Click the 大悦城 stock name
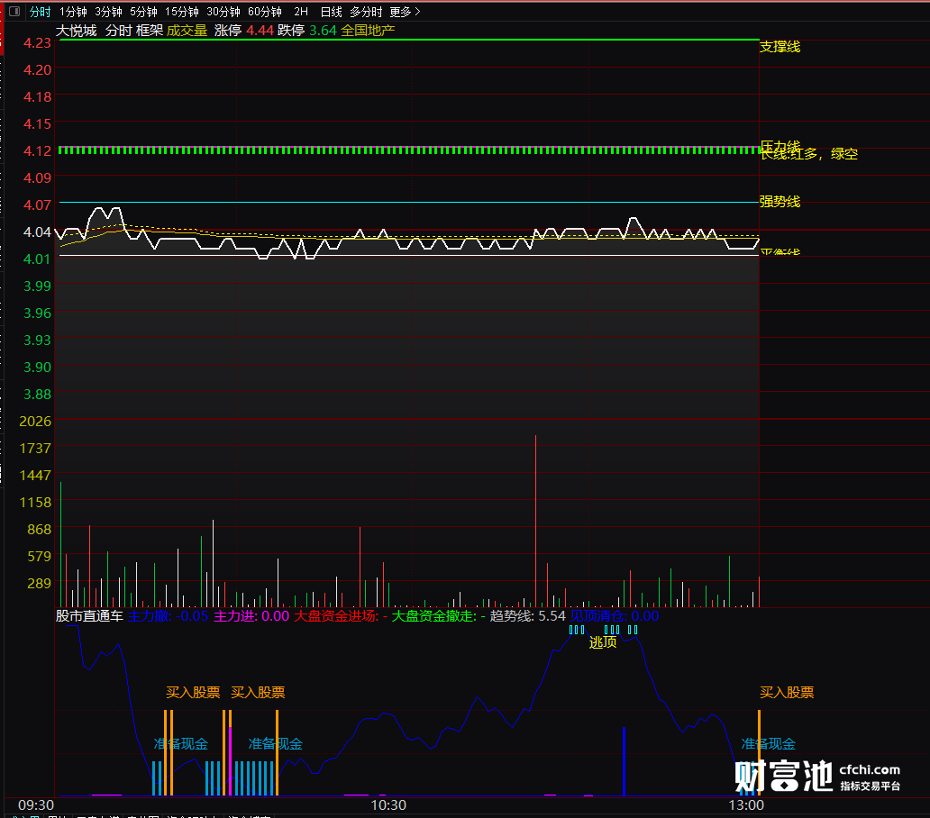Screen dimensions: 930x818 (76, 31)
